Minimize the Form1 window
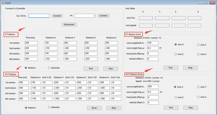The image size is (217, 115). 201,2
